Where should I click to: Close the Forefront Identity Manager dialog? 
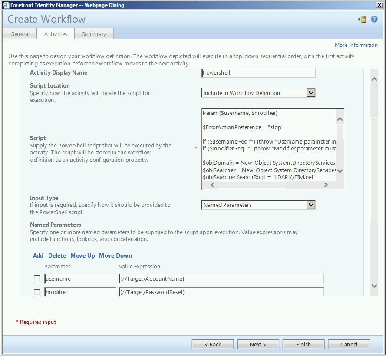[x=379, y=5]
